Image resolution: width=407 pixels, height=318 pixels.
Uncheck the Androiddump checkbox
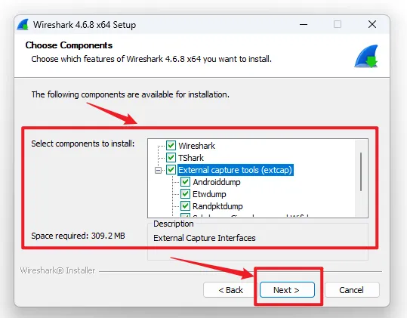point(185,182)
